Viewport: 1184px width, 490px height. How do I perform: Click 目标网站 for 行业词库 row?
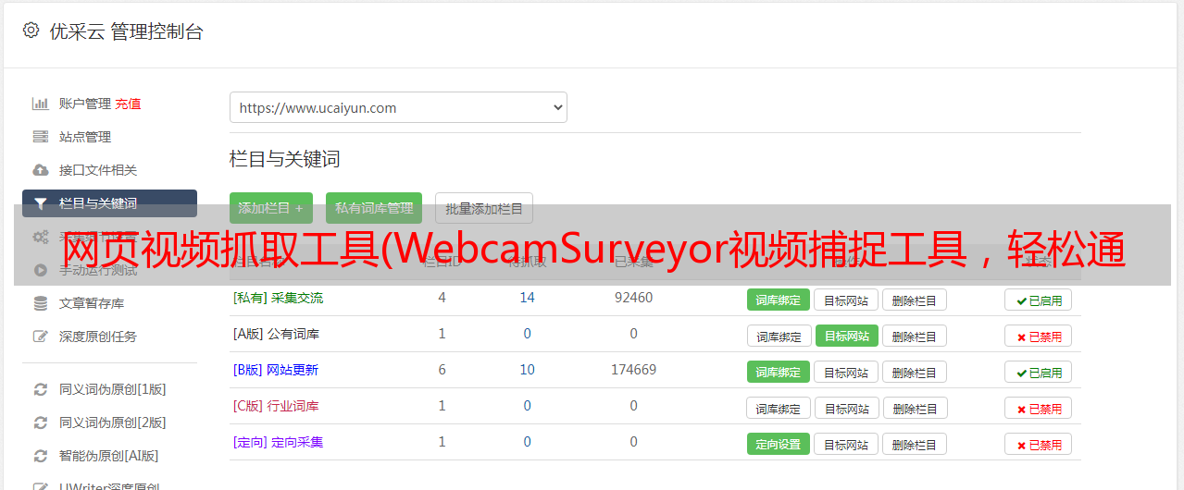coord(846,408)
